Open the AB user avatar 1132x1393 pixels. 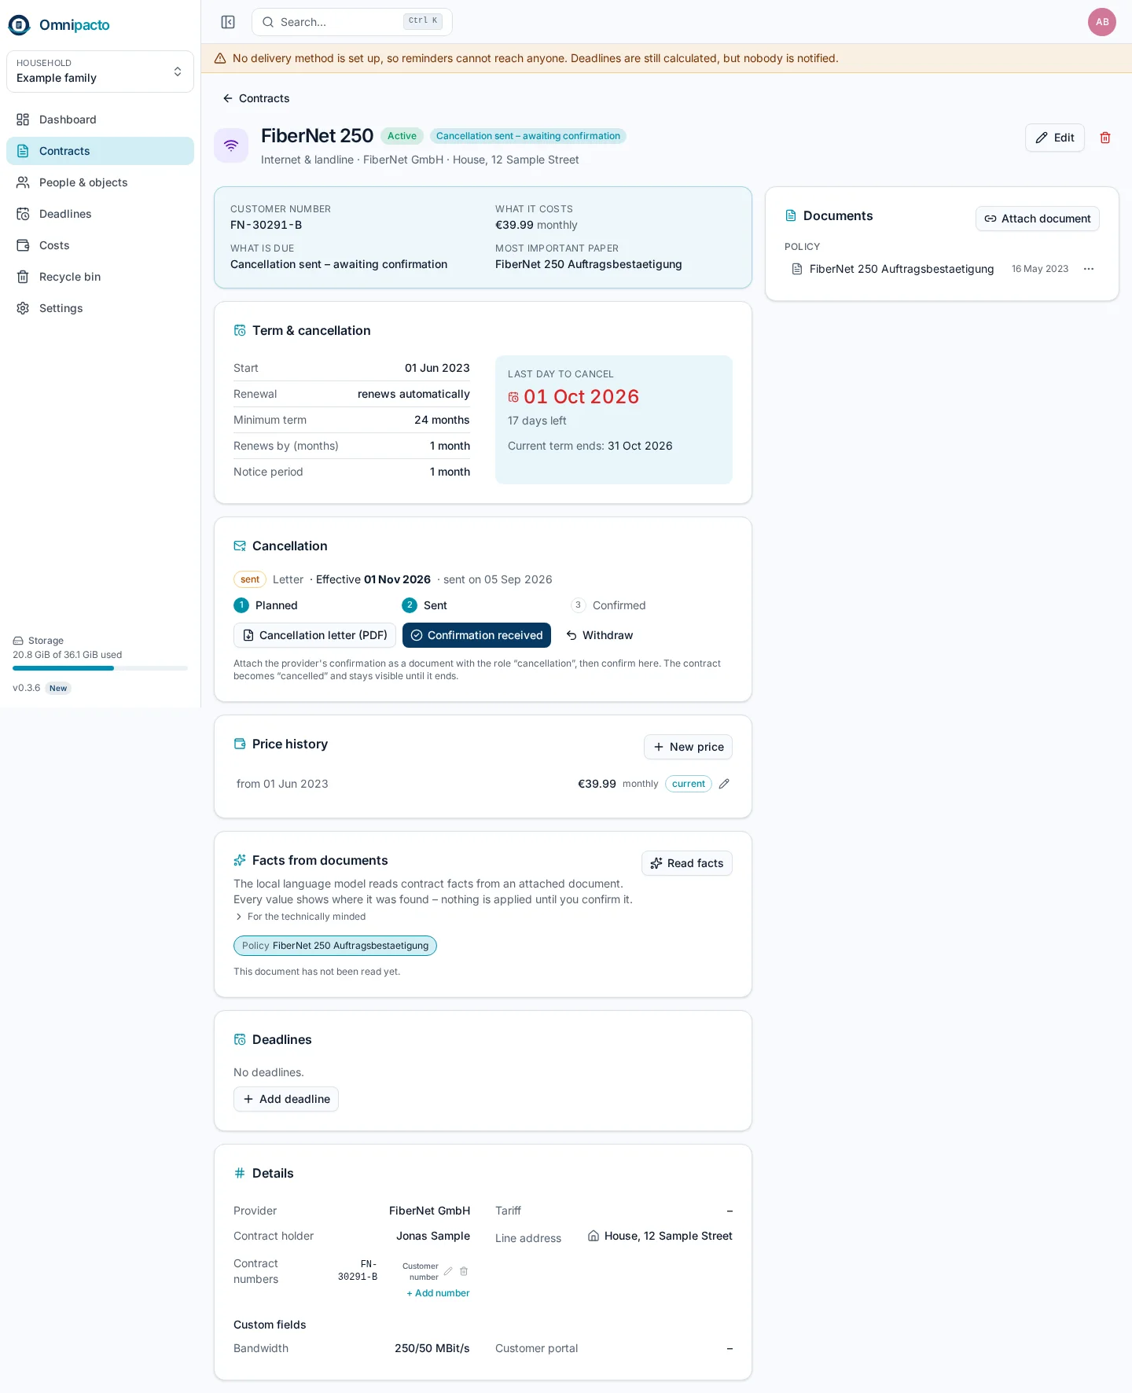1102,22
